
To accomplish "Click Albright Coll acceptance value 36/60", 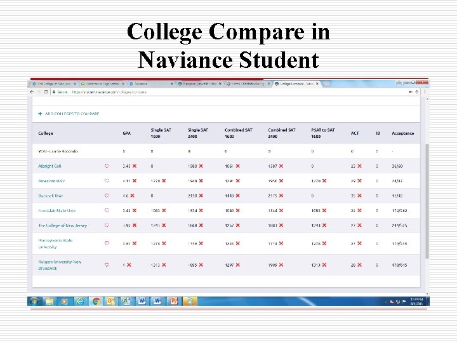I will click(397, 166).
